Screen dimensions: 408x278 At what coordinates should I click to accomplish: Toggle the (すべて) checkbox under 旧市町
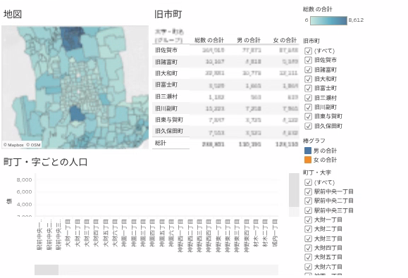tap(308, 51)
